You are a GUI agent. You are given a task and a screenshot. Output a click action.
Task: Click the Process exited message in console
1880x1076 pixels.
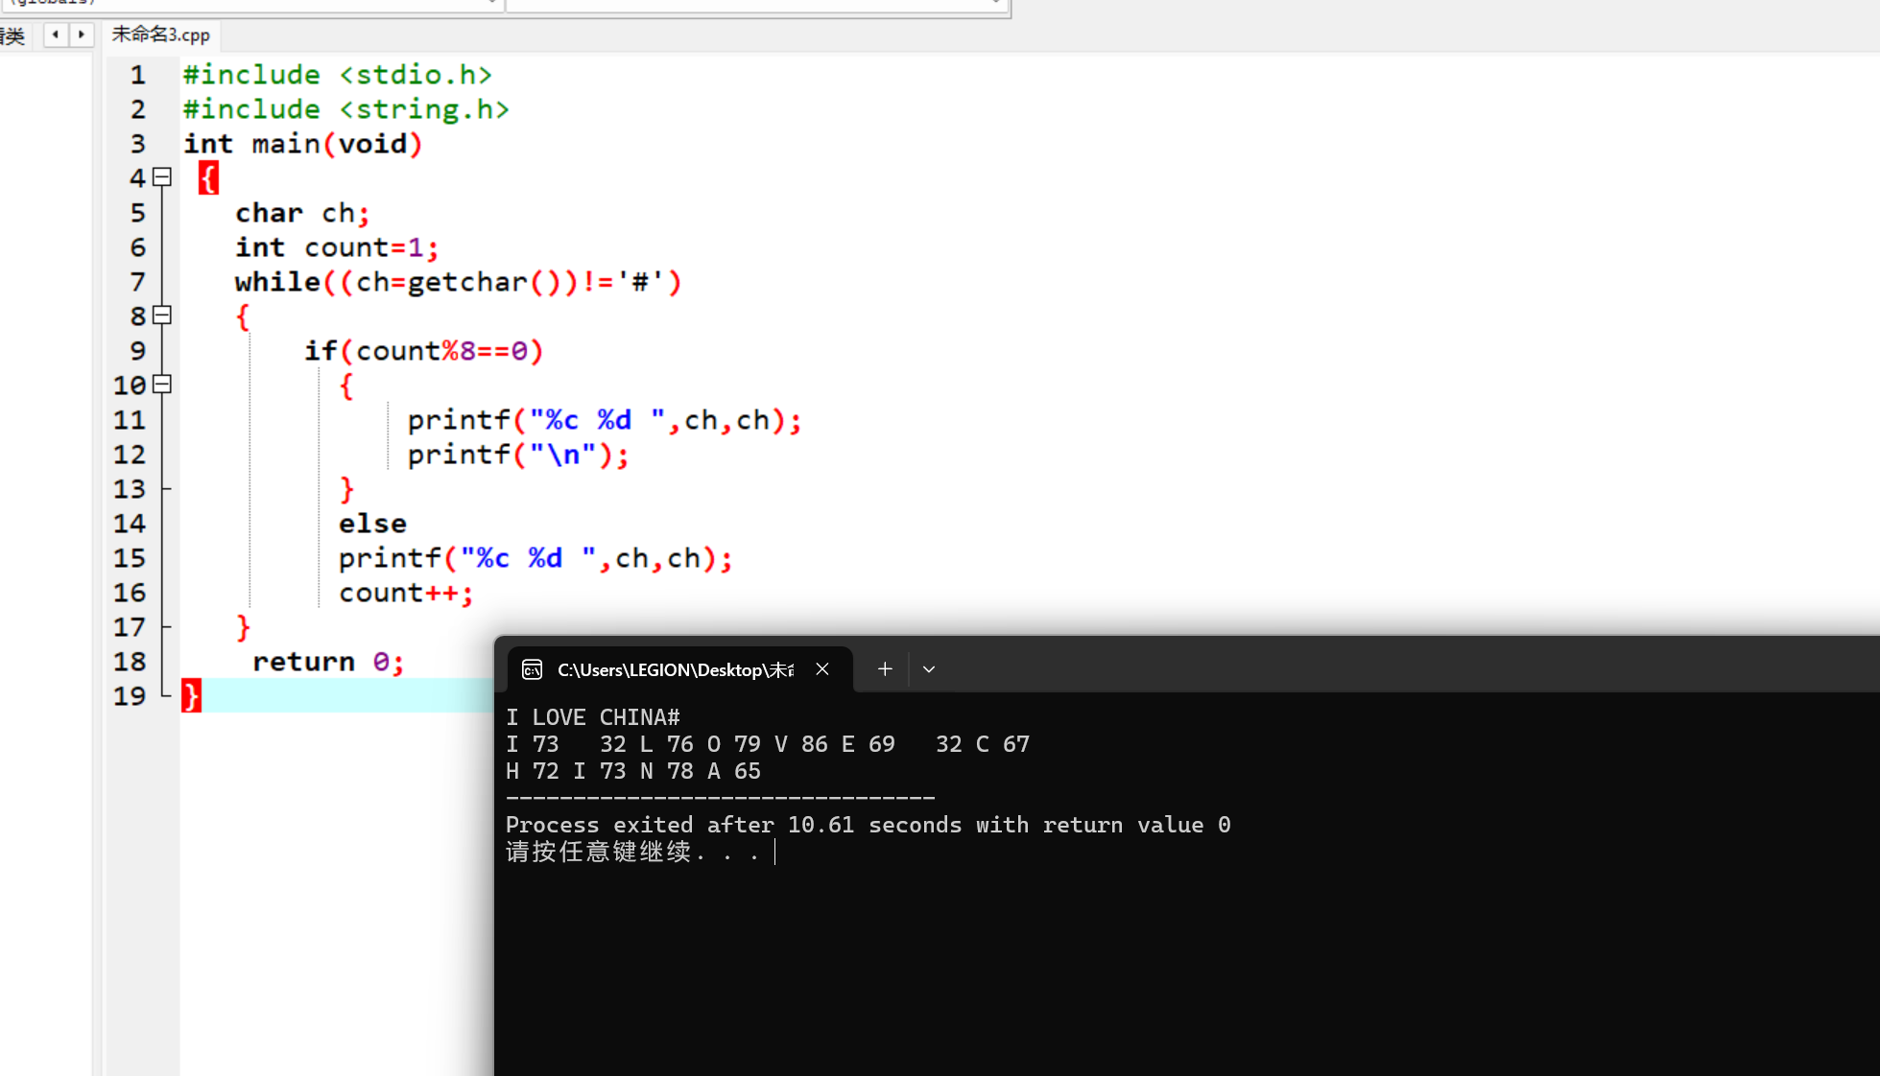pos(867,825)
